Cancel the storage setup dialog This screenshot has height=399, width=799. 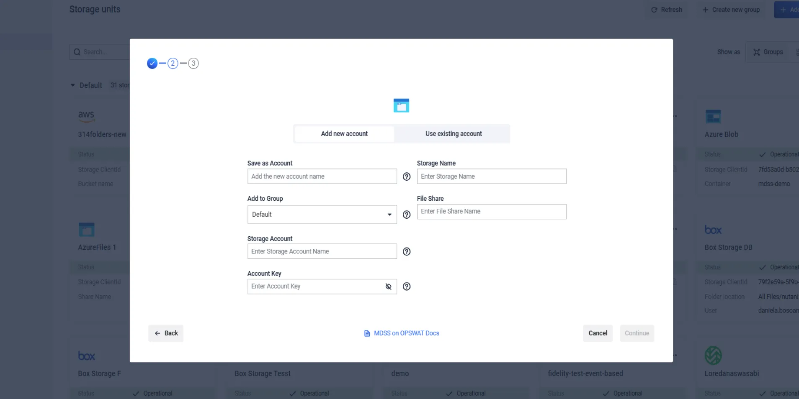coord(598,333)
